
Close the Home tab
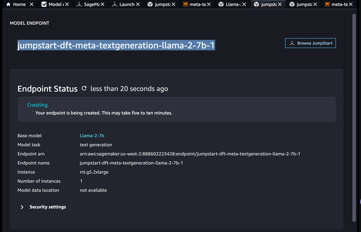tap(32, 4)
